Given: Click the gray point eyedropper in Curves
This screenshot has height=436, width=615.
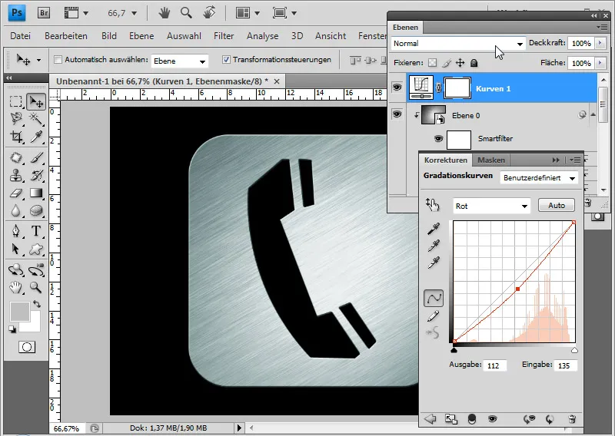Looking at the screenshot, I should pyautogui.click(x=434, y=246).
